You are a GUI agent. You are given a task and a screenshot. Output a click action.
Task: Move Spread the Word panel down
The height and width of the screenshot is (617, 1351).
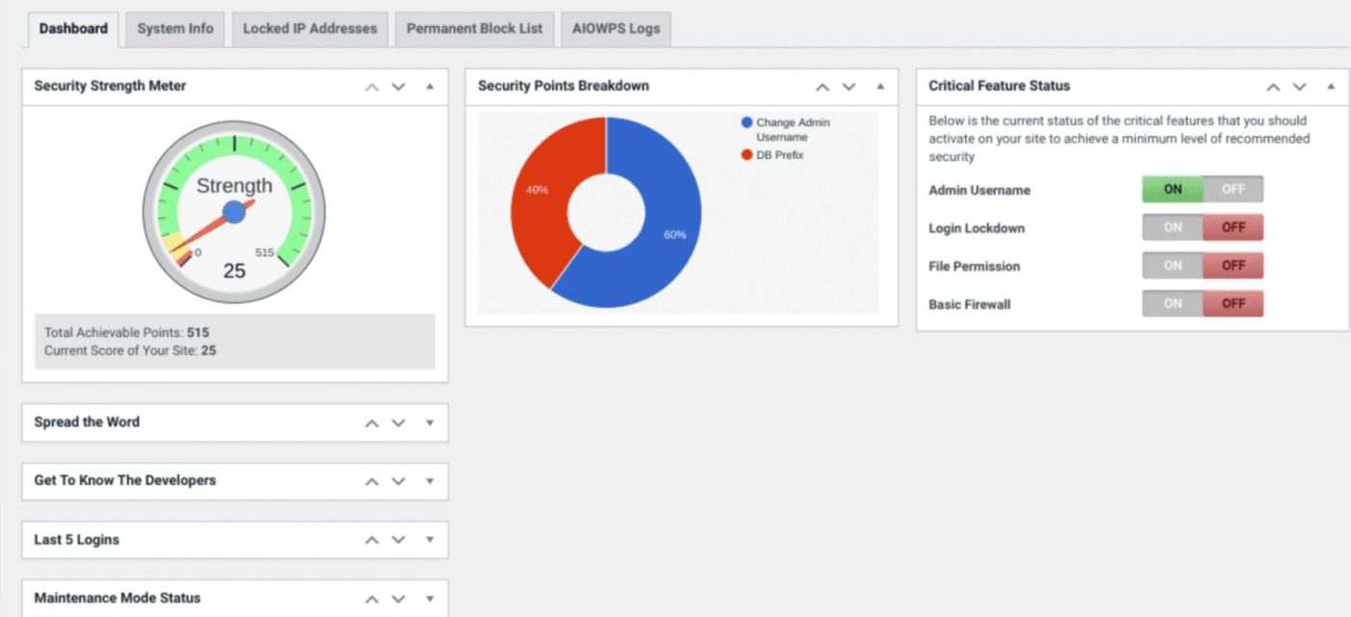[x=399, y=423]
